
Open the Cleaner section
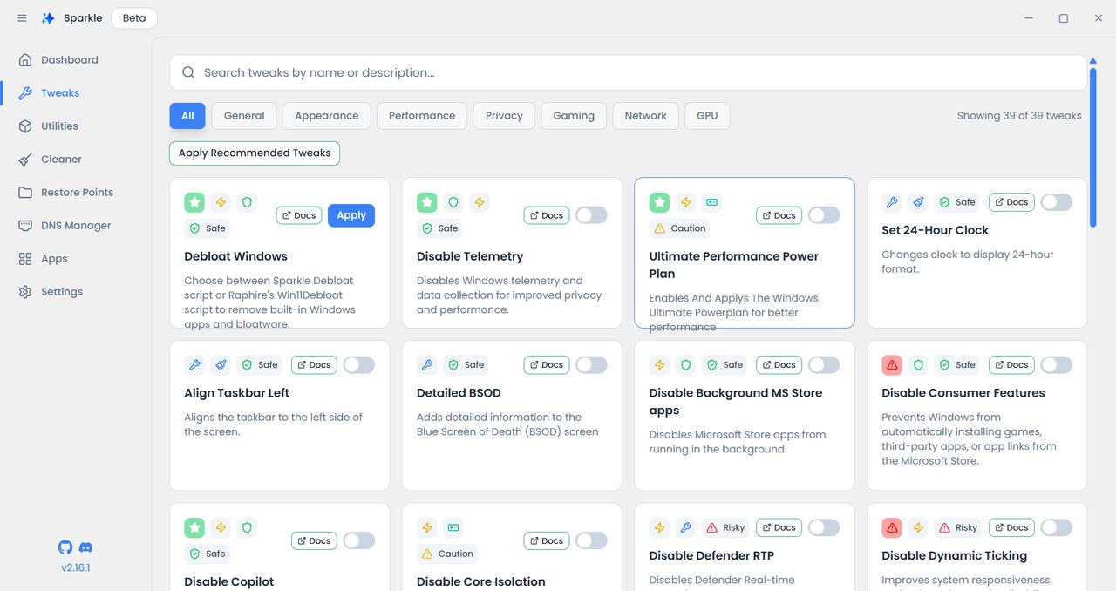tap(61, 160)
